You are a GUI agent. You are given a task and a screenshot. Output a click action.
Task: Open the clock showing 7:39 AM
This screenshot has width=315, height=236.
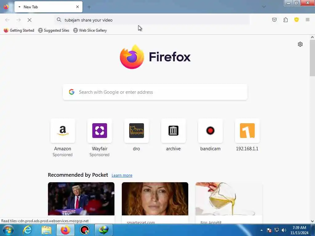pos(299,230)
